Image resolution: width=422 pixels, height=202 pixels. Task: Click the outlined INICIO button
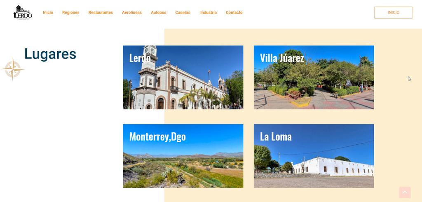pyautogui.click(x=394, y=13)
